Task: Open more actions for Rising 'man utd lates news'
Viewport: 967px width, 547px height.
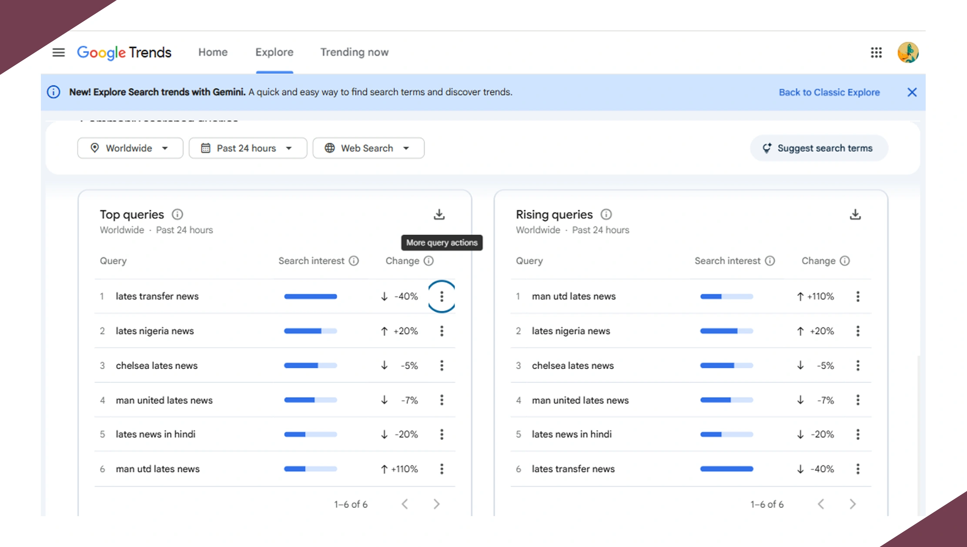Action: pyautogui.click(x=858, y=296)
